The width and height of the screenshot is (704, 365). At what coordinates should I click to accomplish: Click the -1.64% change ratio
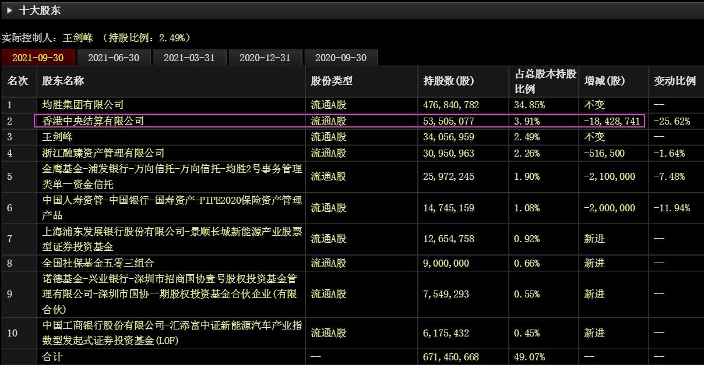click(670, 153)
